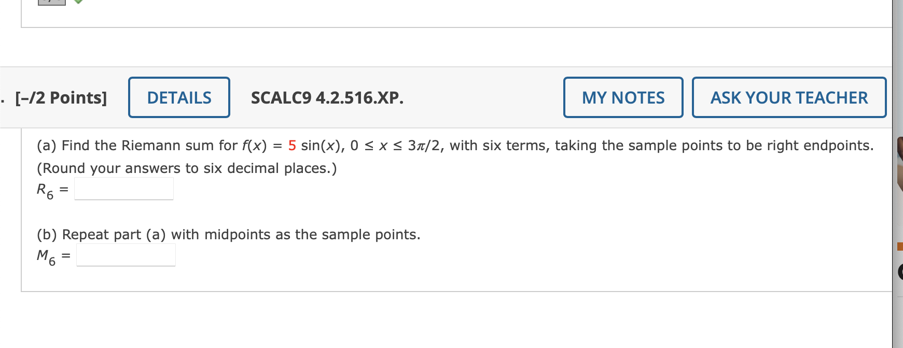Click the M6 answer input field

click(126, 254)
